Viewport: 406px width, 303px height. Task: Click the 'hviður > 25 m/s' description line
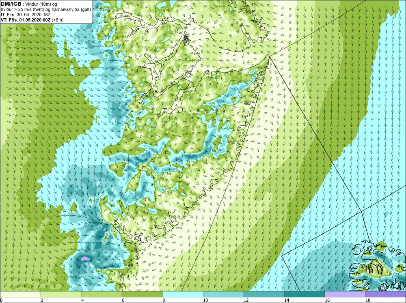coord(45,10)
